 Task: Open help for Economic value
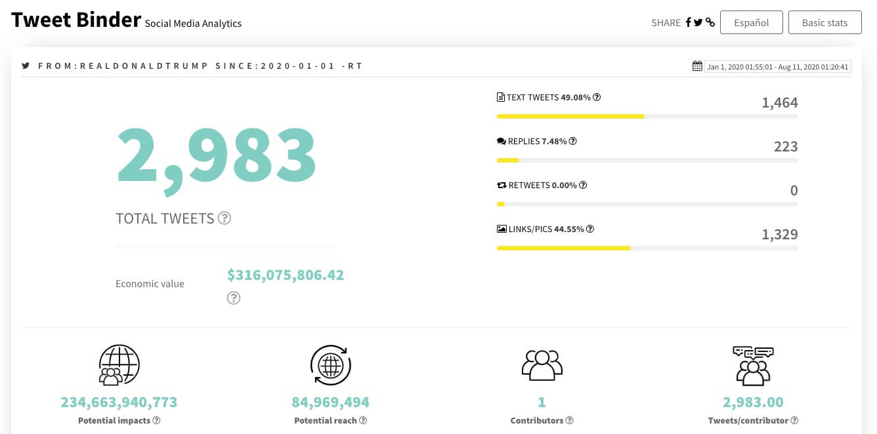click(x=234, y=298)
